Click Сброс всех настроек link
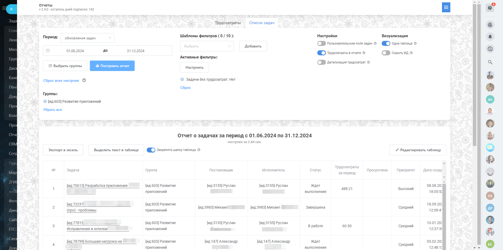This screenshot has width=503, height=250. [x=61, y=80]
